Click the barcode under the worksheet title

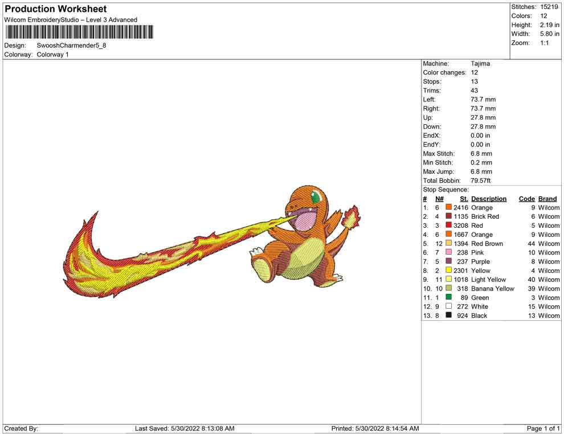(79, 32)
